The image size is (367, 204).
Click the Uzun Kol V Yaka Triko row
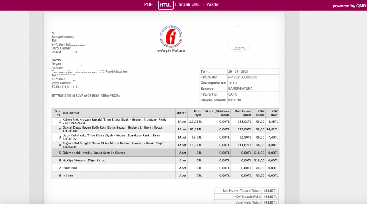pos(165,137)
